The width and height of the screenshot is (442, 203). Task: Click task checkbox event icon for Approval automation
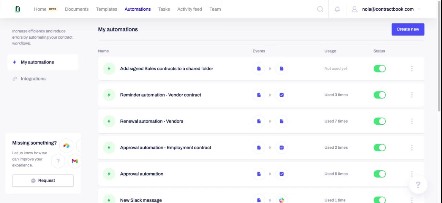(281, 174)
